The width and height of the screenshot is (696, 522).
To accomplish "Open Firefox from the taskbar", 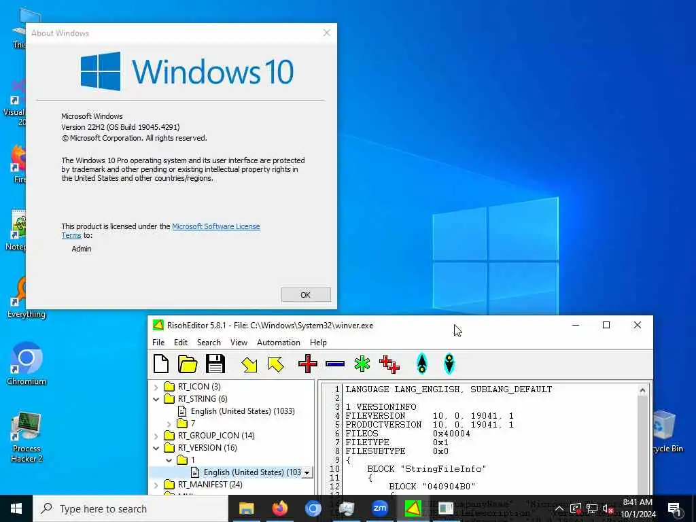I will 279,508.
